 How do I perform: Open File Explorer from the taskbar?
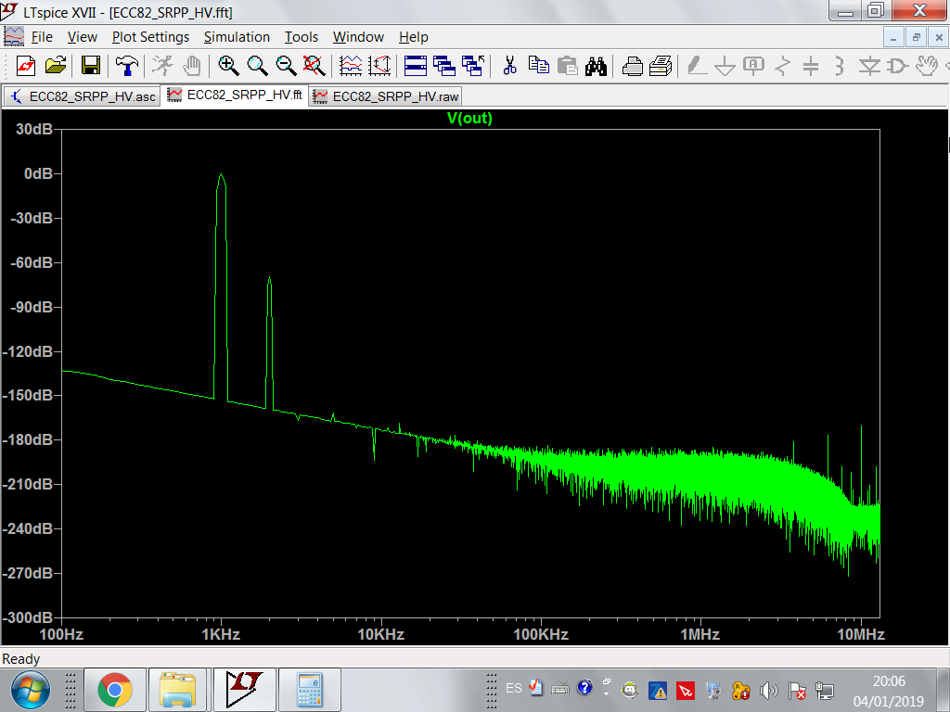pos(177,690)
